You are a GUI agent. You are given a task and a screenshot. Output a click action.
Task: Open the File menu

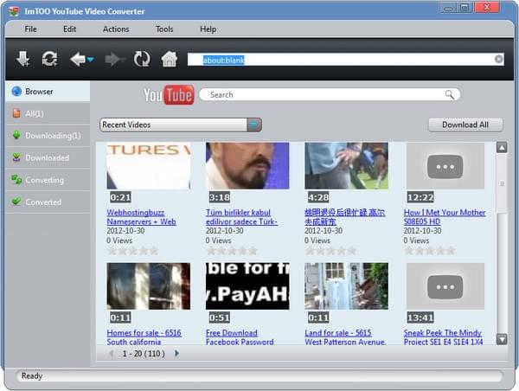click(30, 29)
